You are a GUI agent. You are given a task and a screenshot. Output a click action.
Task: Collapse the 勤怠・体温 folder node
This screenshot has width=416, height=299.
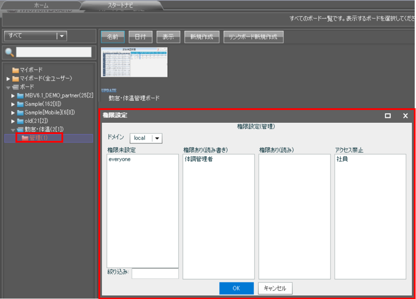13,130
